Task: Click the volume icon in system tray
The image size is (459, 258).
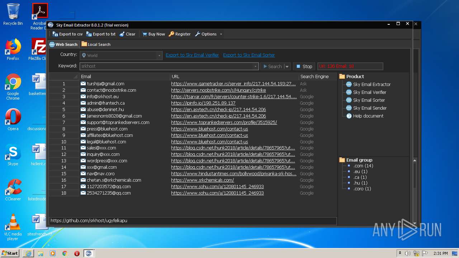Action: tap(408, 253)
